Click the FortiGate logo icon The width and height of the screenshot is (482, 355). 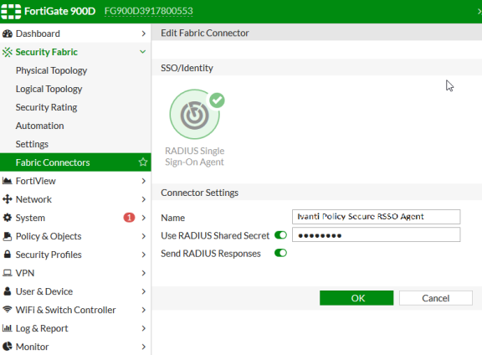[x=11, y=11]
